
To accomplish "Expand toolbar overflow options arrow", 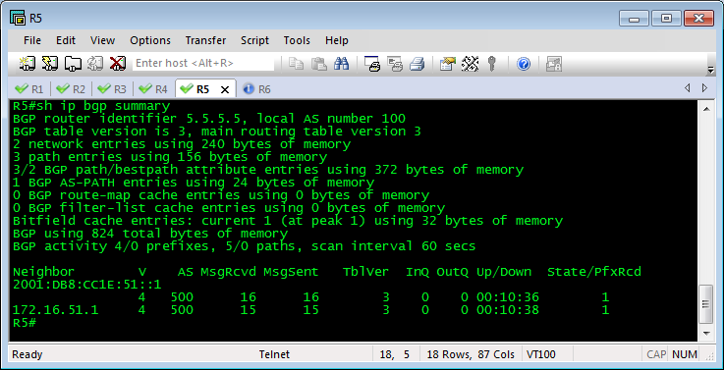I will pos(710,70).
